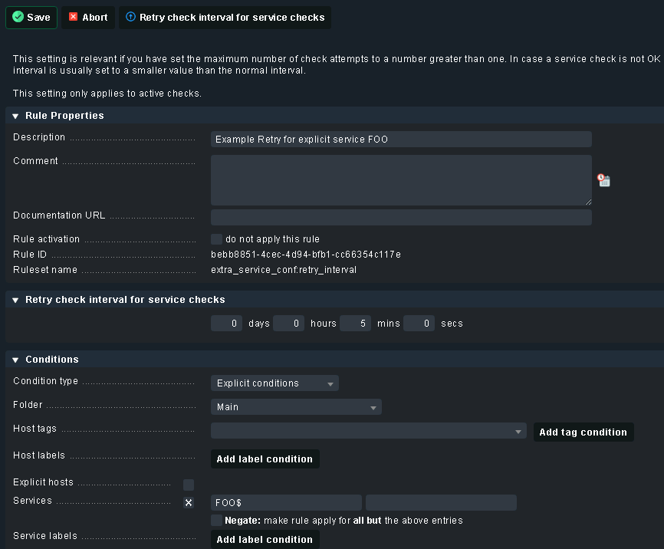Click the blue help icon before the ruleset title
664x549 pixels.
[130, 17]
